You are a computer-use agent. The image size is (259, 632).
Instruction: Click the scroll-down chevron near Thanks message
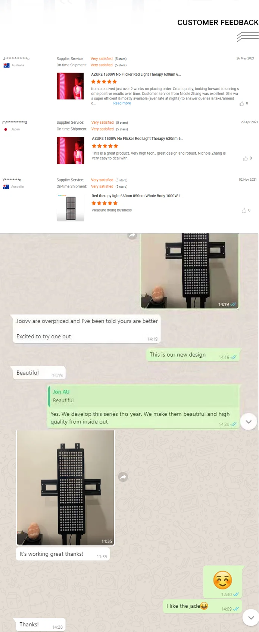(x=251, y=617)
